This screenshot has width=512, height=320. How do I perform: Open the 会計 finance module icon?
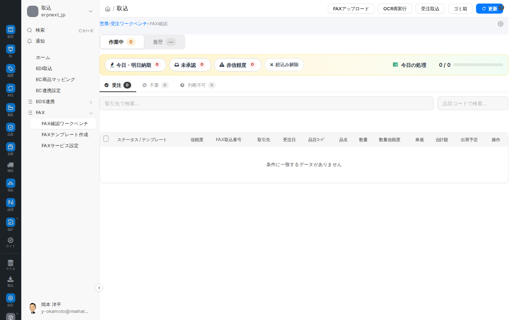click(x=11, y=222)
